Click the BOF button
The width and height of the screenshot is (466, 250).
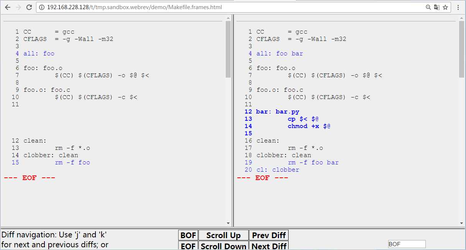pos(188,235)
